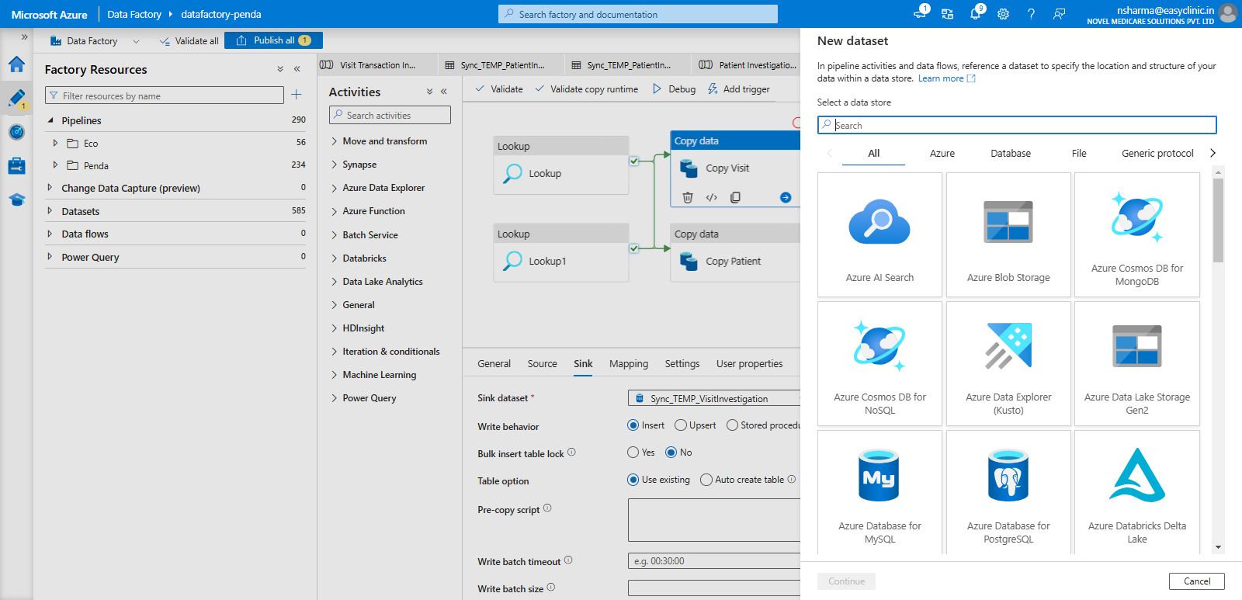Click the data store list scrollbar

[x=1218, y=221]
